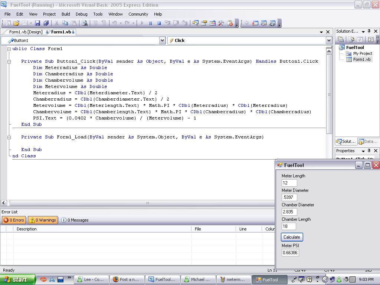Pause execution with Break All icon
Viewport: 380px width, 285px height.
(x=150, y=23)
